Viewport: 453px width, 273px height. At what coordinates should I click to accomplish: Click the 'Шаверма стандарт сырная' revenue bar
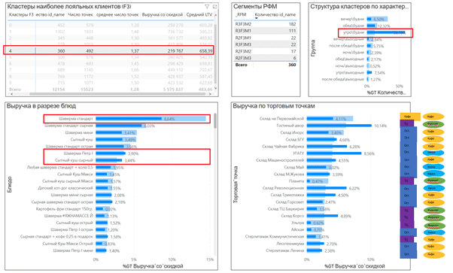pyautogui.click(x=120, y=126)
